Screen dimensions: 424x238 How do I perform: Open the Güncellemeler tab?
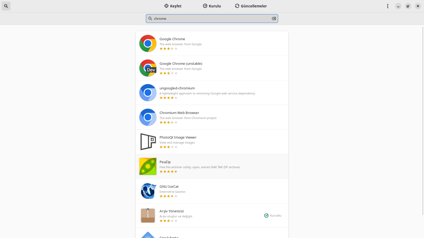pos(251,6)
